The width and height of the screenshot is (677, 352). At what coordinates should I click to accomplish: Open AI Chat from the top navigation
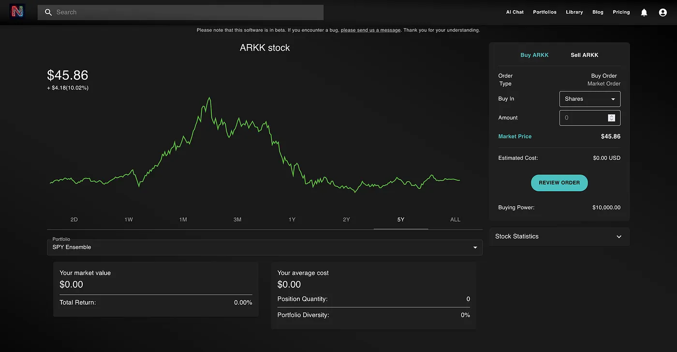pyautogui.click(x=515, y=12)
